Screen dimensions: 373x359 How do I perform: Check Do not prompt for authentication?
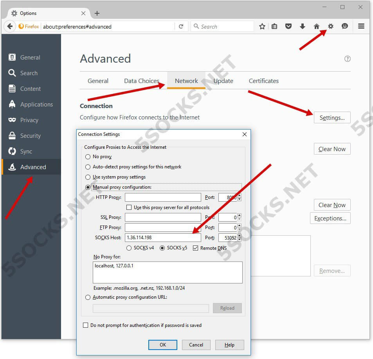85,325
